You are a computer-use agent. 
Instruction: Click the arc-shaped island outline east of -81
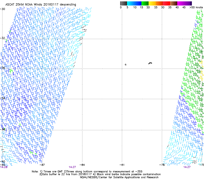(150, 63)
